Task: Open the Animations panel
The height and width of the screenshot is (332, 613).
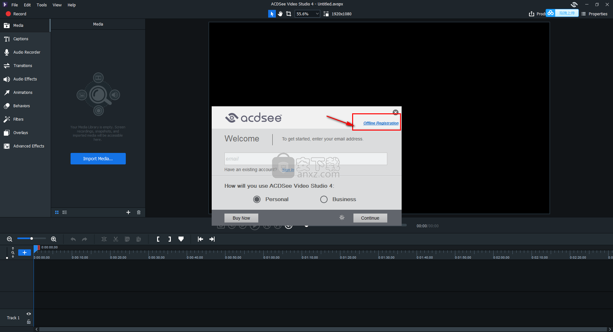Action: (25, 93)
